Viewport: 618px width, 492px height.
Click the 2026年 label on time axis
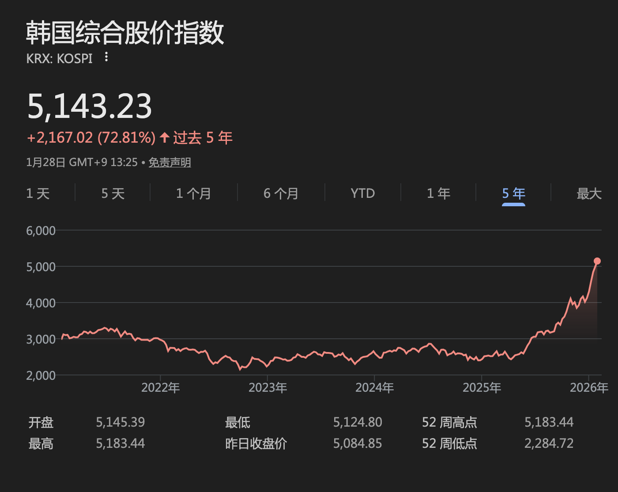pos(589,388)
